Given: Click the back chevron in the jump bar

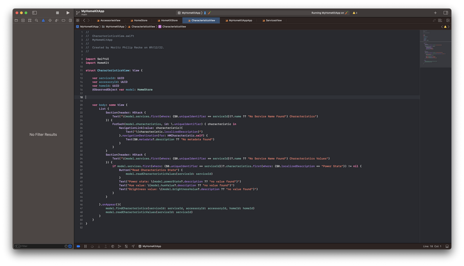Looking at the screenshot, I should pyautogui.click(x=84, y=20).
